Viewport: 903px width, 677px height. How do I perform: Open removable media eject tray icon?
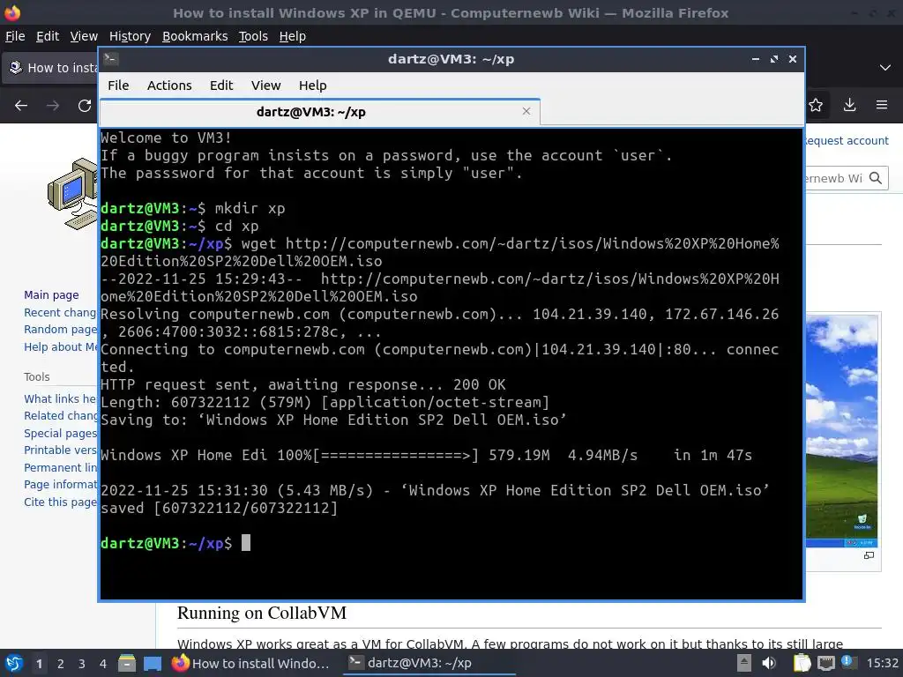[x=744, y=663]
